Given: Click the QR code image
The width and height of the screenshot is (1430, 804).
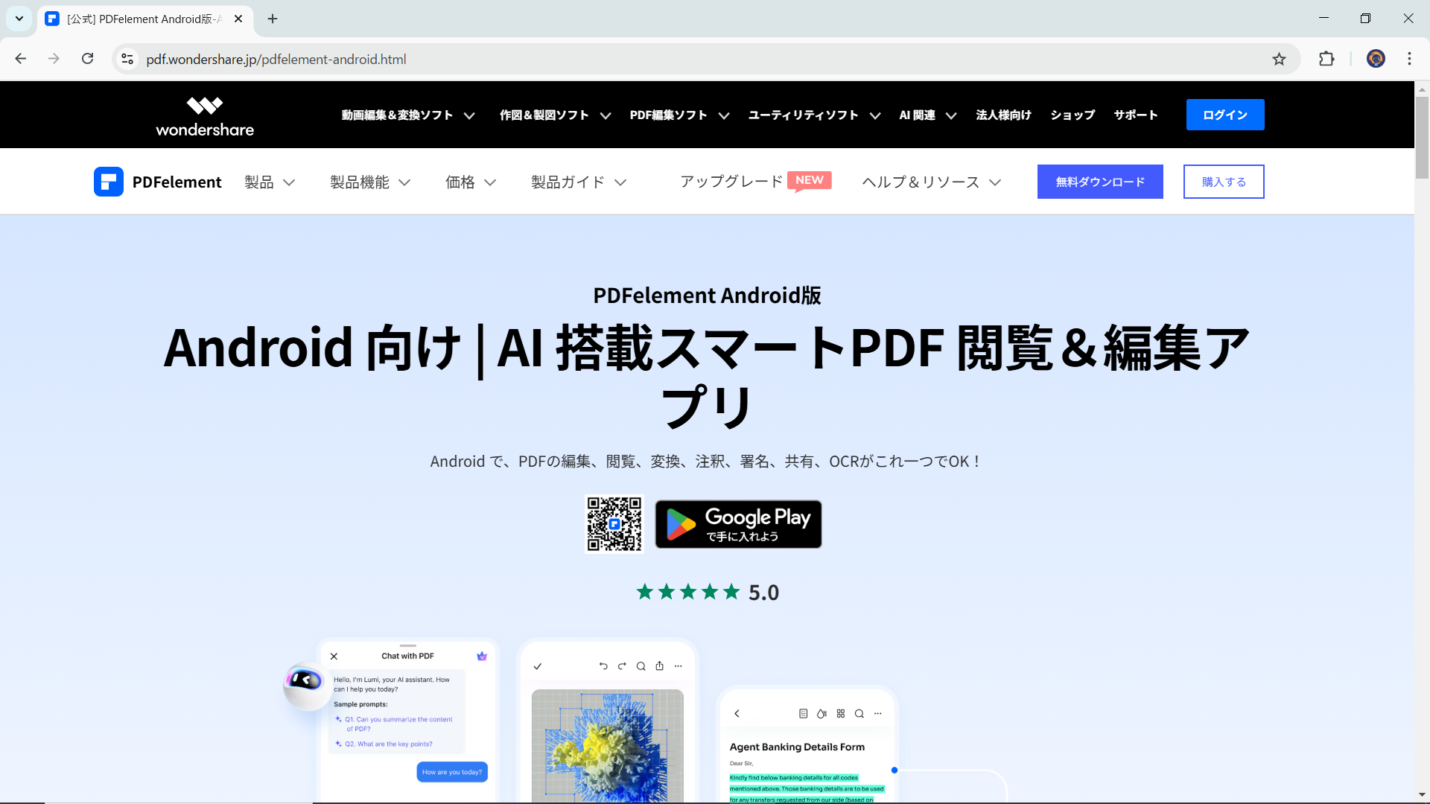Looking at the screenshot, I should click(614, 524).
